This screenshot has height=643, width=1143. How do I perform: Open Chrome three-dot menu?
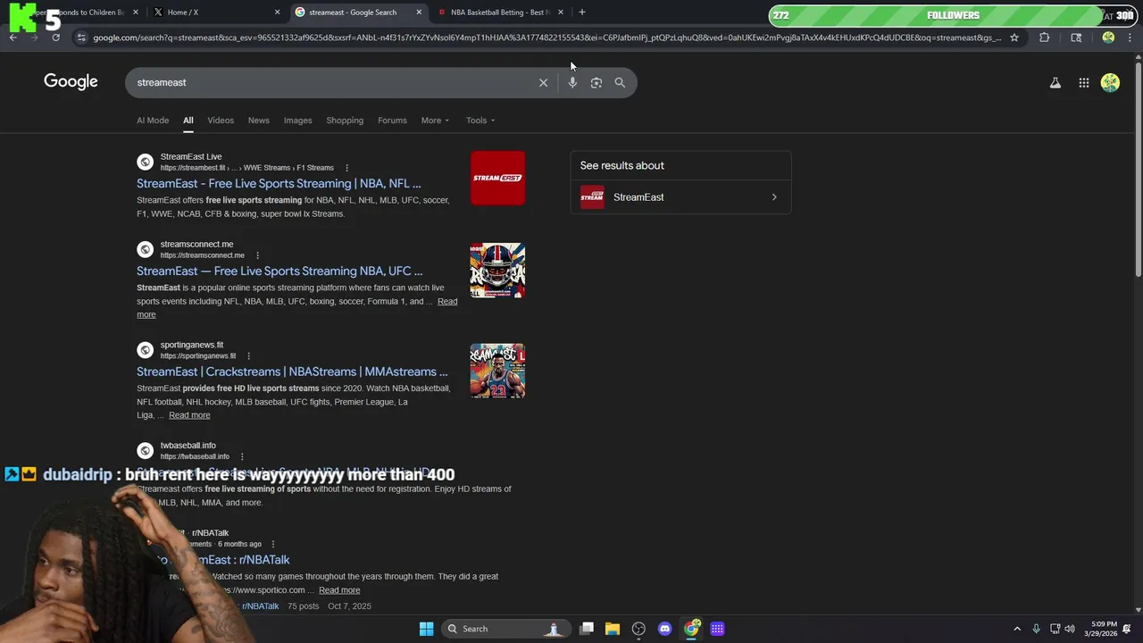point(1130,38)
